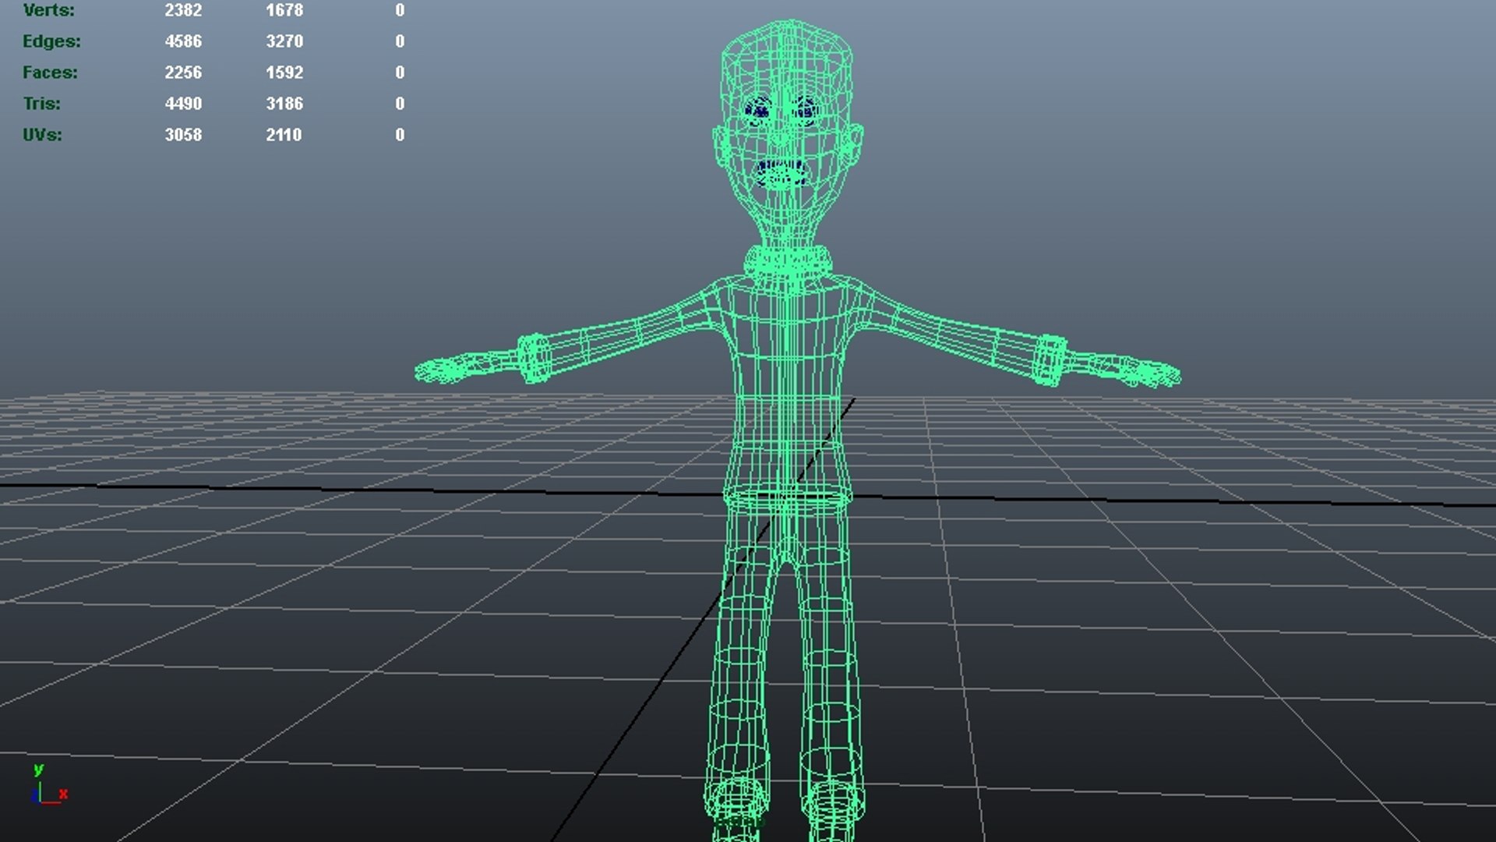The width and height of the screenshot is (1496, 842).
Task: Click the Faces value 1592
Action: tap(284, 73)
